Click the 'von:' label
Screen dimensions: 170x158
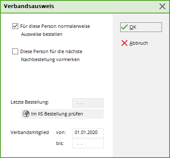(61, 132)
